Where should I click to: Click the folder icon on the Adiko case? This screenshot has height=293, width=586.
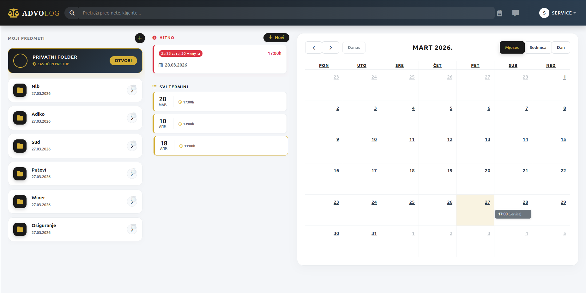20,118
